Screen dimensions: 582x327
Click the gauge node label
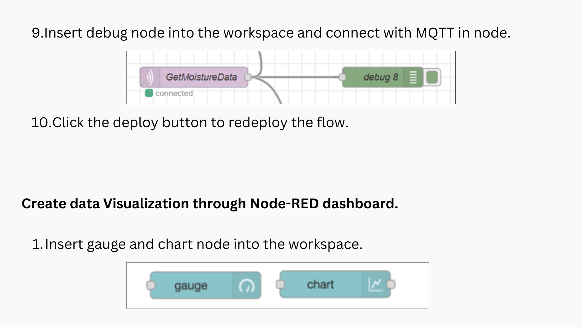click(191, 285)
